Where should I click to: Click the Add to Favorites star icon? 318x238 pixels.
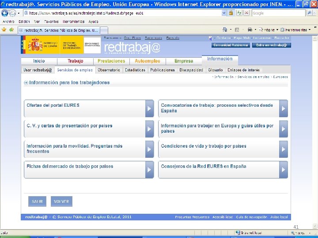point(11,30)
